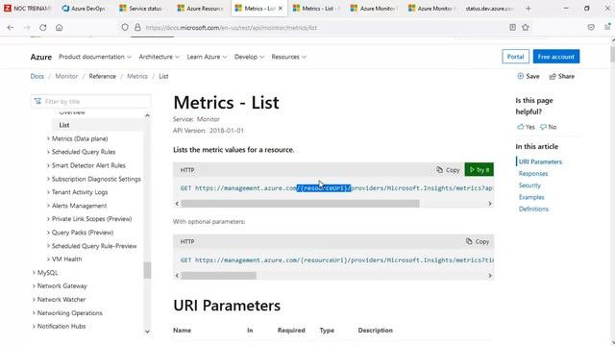Jump to Security section link

[x=529, y=185]
